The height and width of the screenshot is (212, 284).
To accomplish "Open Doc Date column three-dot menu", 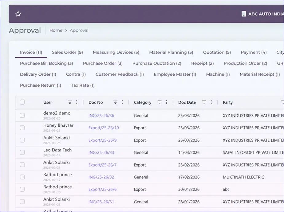I will point(211,102).
